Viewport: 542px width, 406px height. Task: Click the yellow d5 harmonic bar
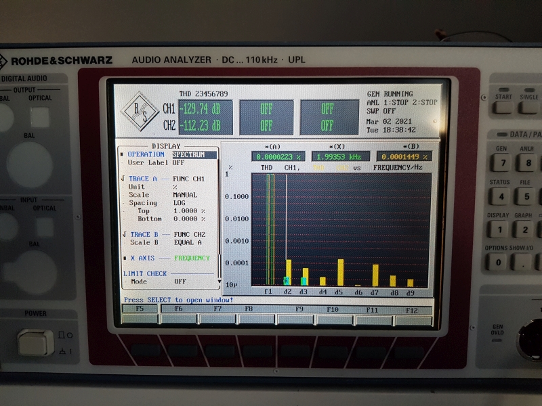pos(341,273)
